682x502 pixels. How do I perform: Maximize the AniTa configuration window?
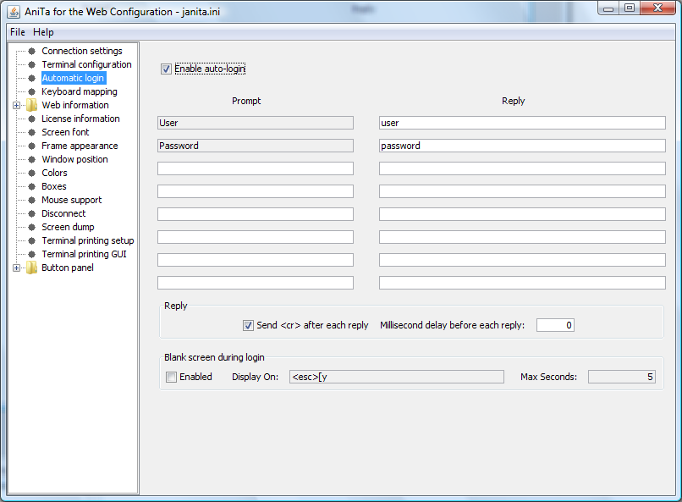[630, 8]
